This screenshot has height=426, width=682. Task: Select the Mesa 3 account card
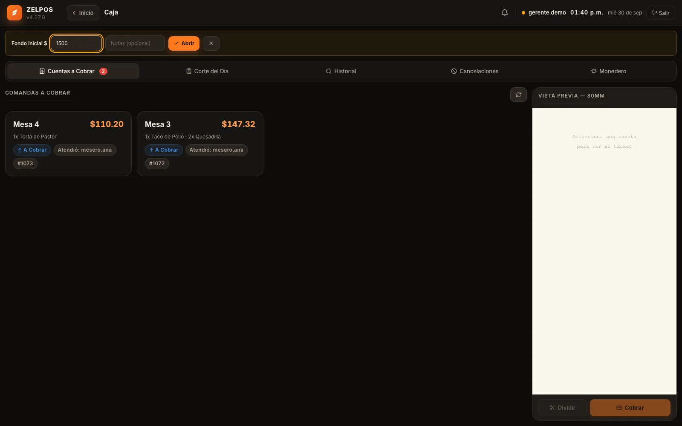200,144
